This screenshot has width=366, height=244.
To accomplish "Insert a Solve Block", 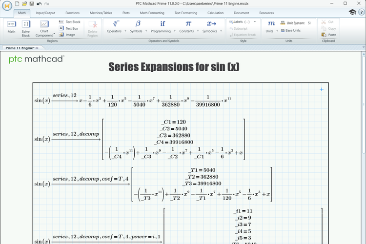I will (x=26, y=28).
